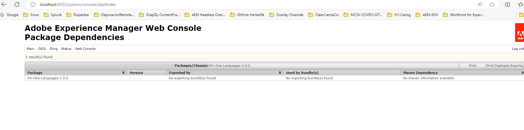Screen dimensions: 524x130
Task: Open the Google bookmark
Action: [10, 15]
